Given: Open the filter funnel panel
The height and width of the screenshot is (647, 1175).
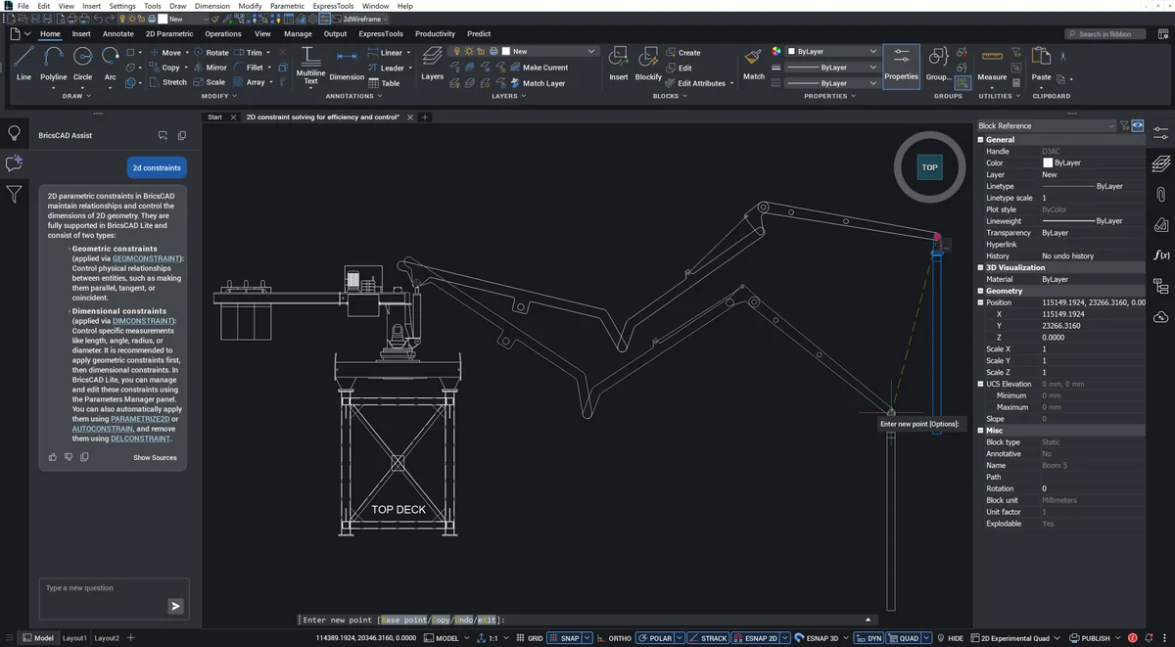Looking at the screenshot, I should (14, 195).
